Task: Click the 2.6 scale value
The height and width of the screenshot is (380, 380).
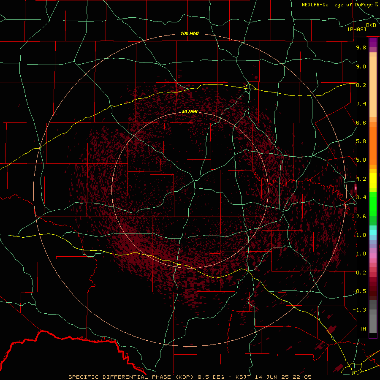Action: point(361,217)
